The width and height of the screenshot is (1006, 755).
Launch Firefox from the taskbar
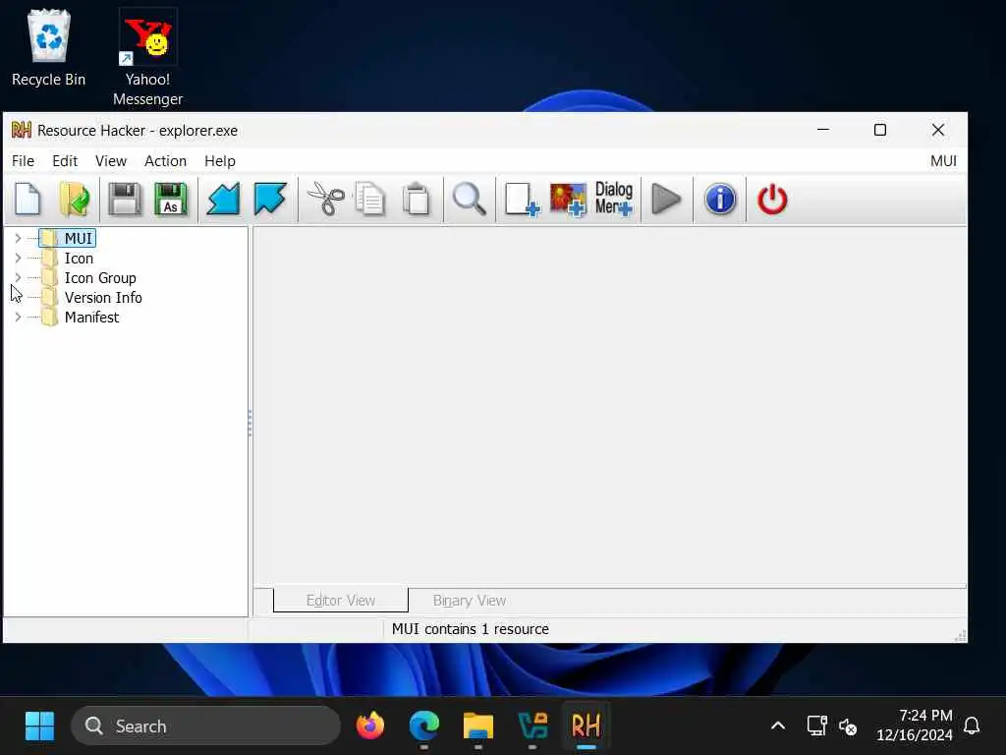[370, 726]
